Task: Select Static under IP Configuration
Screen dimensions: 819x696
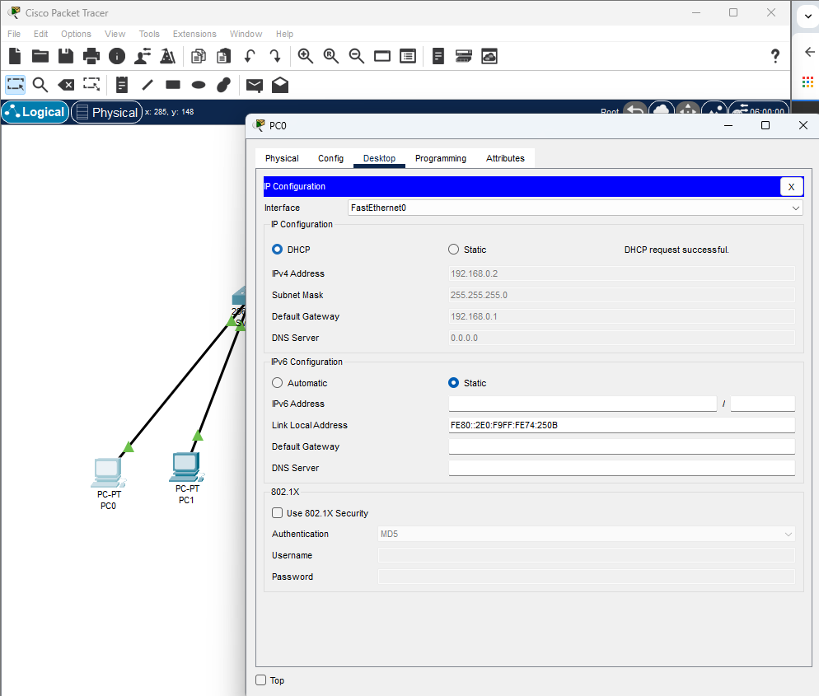Action: point(453,250)
